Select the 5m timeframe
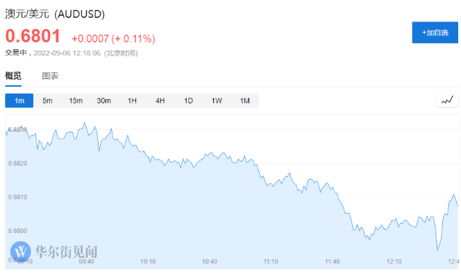The width and height of the screenshot is (461, 276). (x=47, y=101)
